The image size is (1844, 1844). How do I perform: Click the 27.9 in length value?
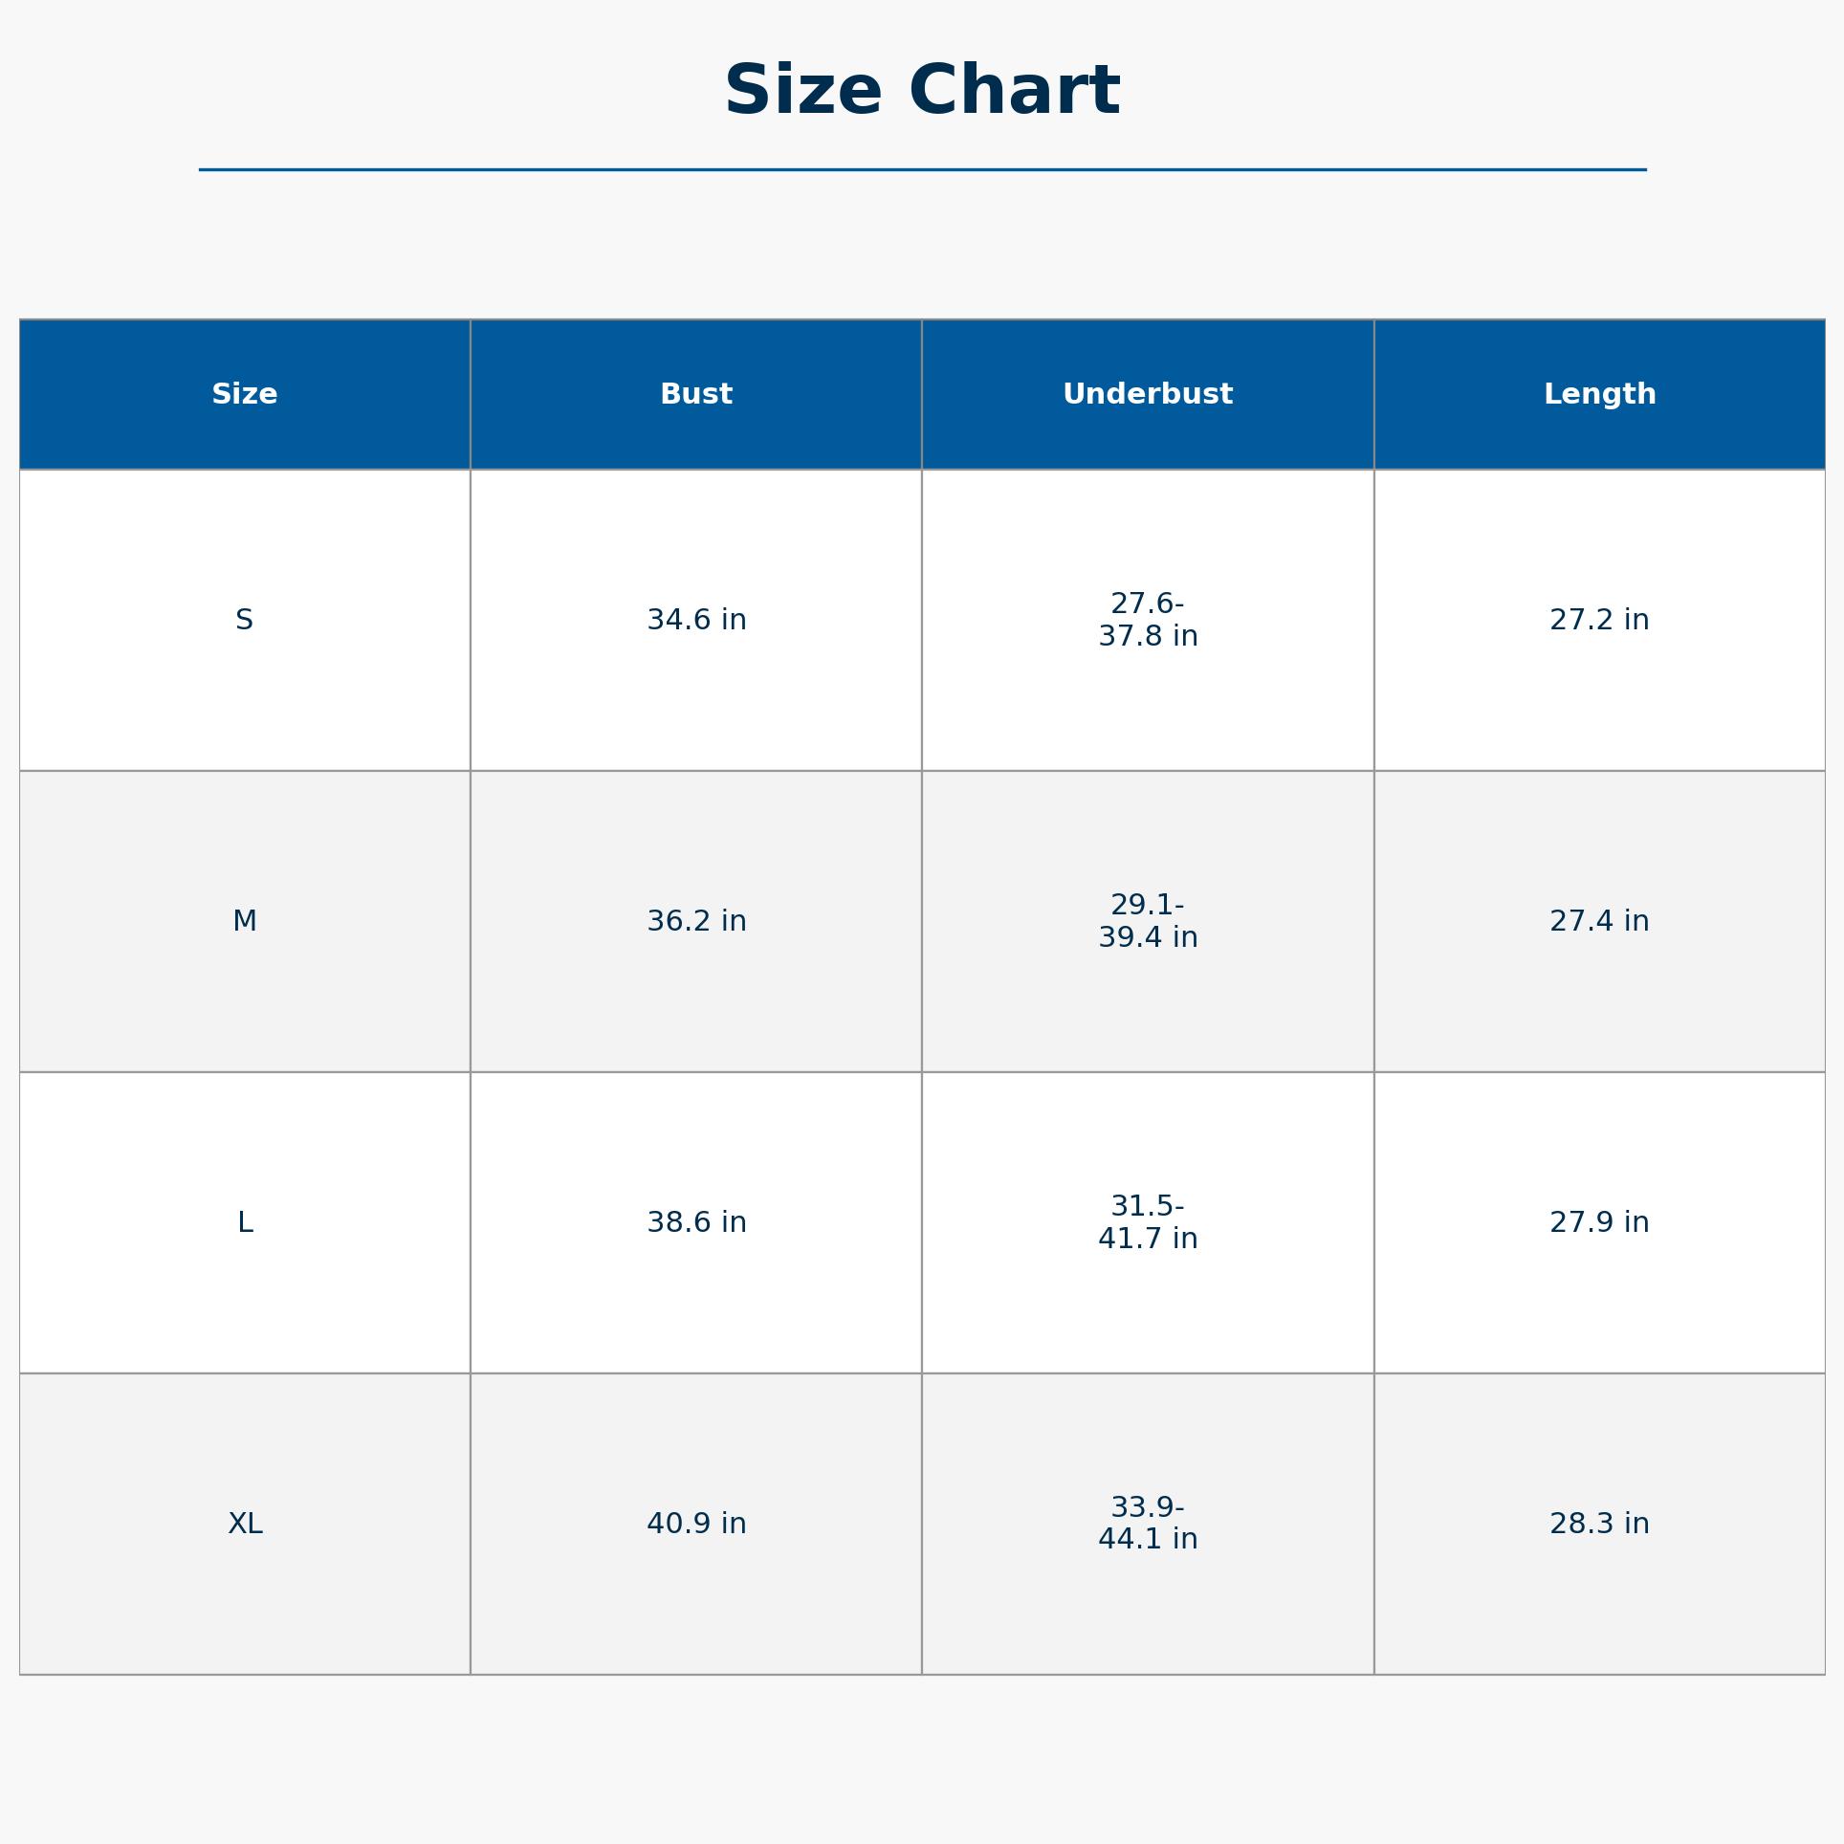pyautogui.click(x=1599, y=1222)
